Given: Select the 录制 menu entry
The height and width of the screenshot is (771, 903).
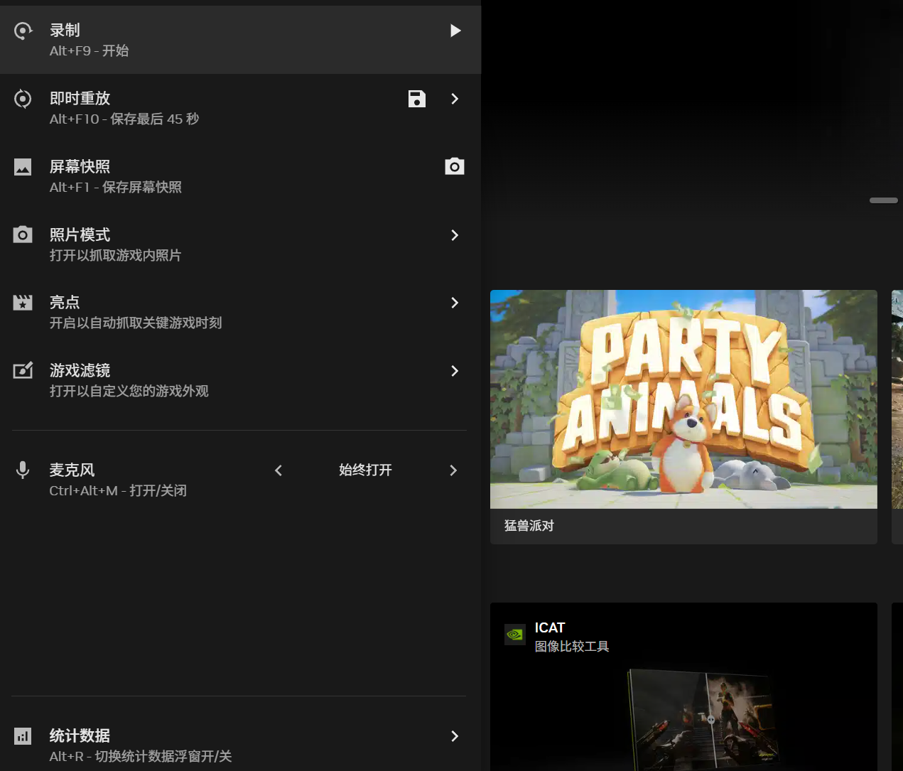Looking at the screenshot, I should 240,40.
